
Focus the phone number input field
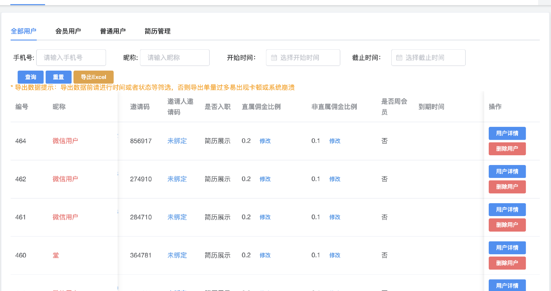(x=71, y=58)
